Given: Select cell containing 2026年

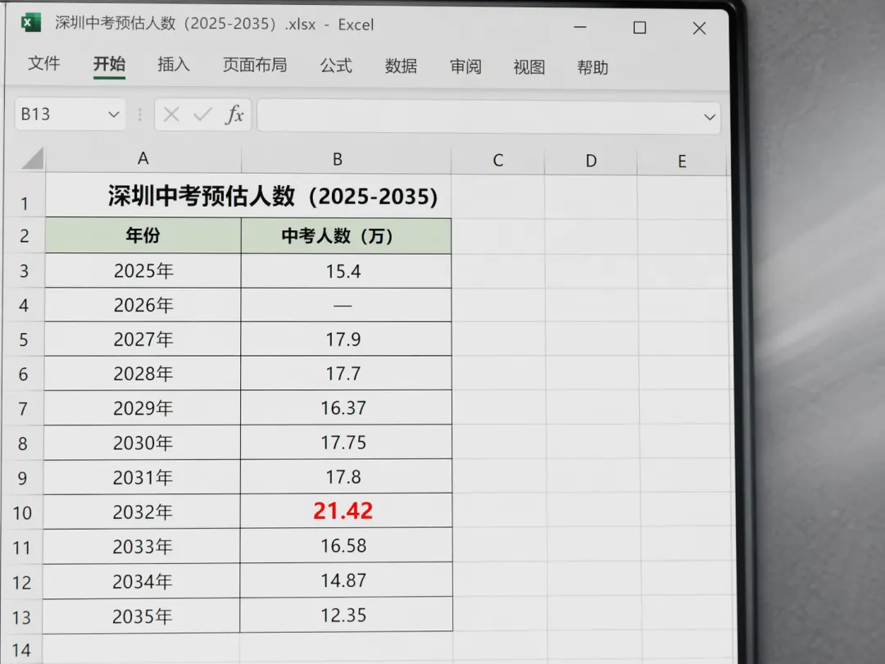Looking at the screenshot, I should tap(143, 305).
